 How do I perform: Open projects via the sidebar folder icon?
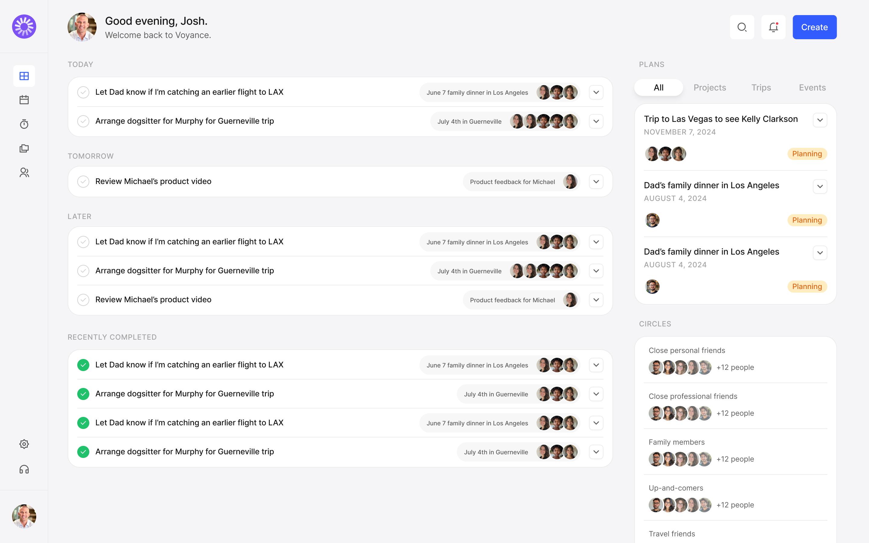[24, 148]
